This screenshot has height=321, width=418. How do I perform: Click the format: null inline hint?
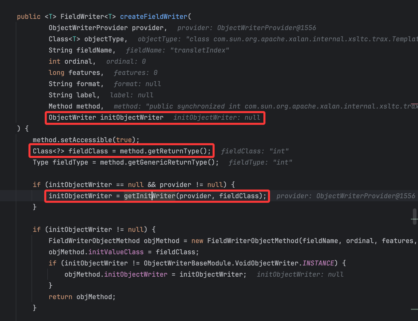137,84
